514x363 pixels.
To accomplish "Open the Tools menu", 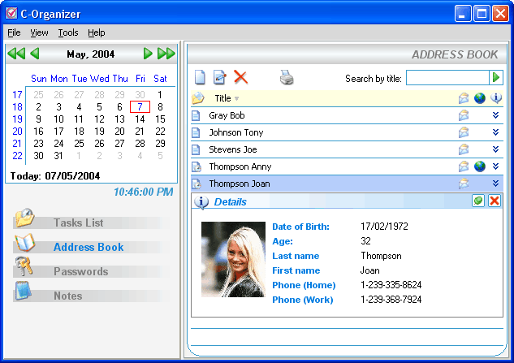I will [x=68, y=32].
